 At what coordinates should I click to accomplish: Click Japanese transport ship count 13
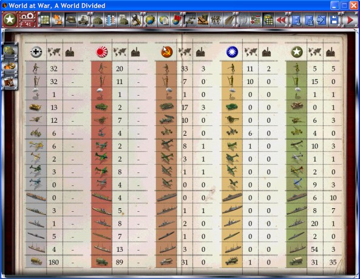point(120,249)
